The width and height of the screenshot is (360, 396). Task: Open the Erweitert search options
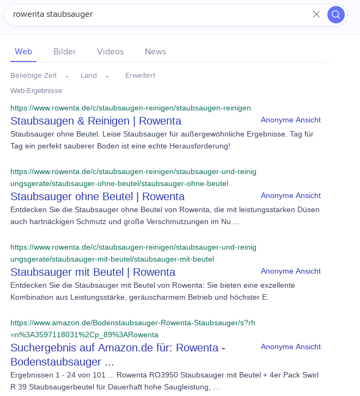point(140,76)
